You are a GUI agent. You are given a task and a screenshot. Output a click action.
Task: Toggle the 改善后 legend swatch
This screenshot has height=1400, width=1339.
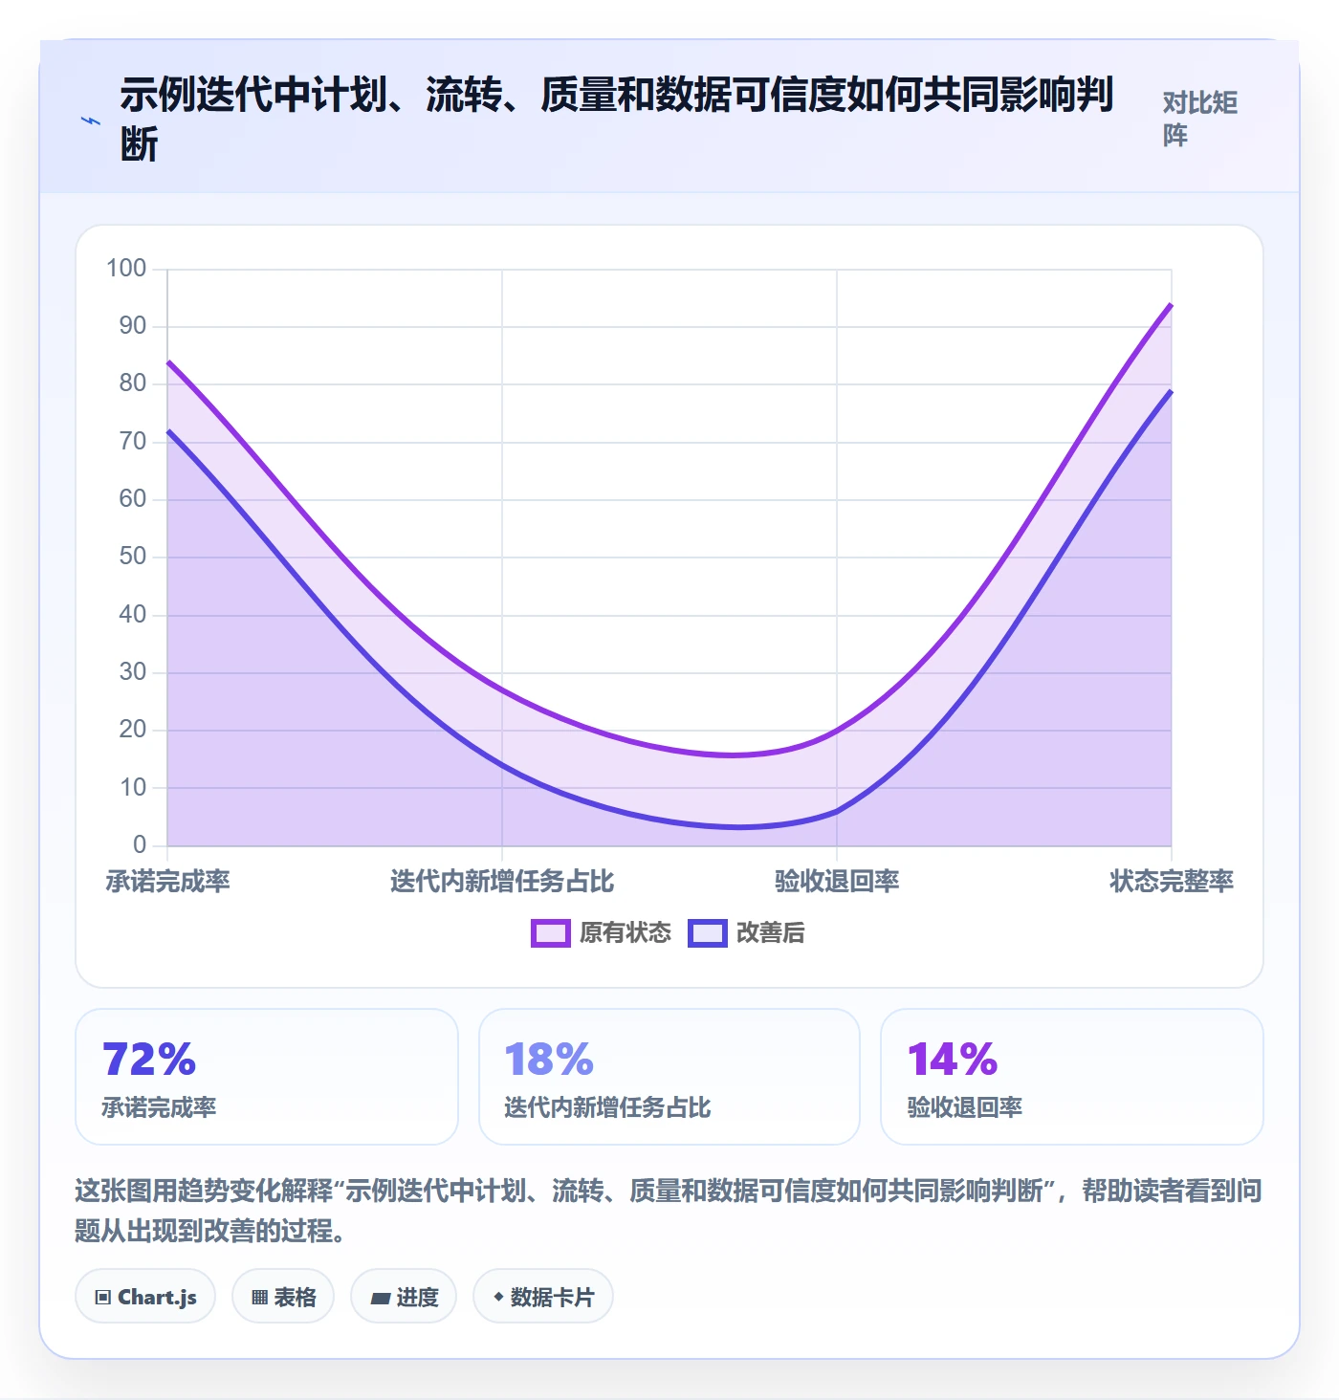(x=708, y=933)
